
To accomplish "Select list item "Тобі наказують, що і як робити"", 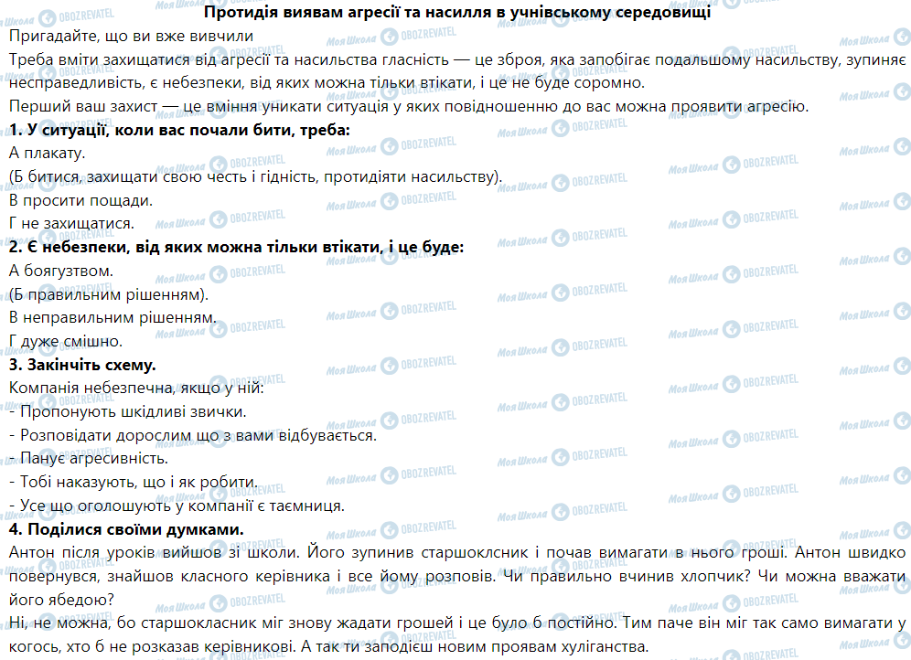I will [x=134, y=482].
